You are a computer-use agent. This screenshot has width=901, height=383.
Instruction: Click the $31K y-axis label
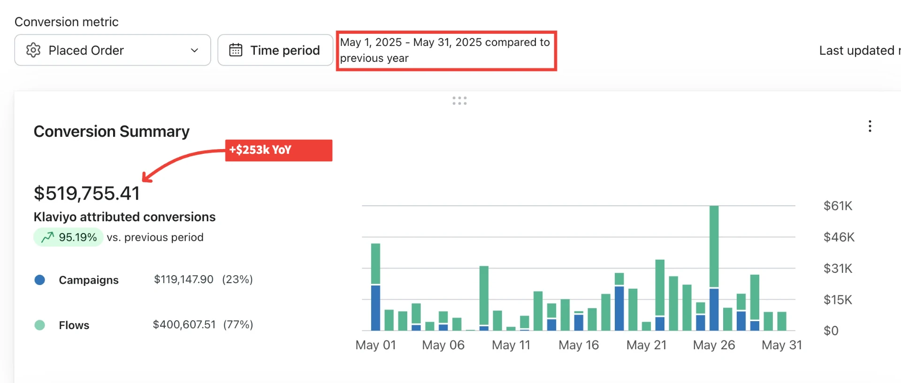838,268
